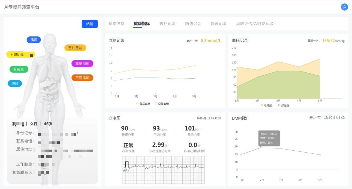Viewport: 352px width, 189px height.
Task: Switch to the 基本信息 tab
Action: (x=116, y=24)
